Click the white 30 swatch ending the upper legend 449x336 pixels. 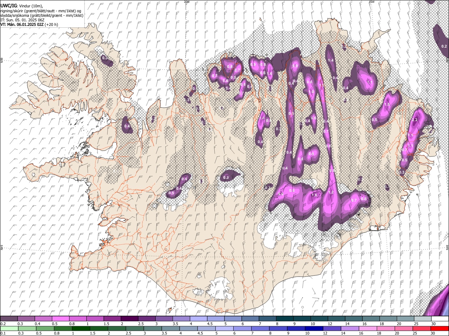click(x=440, y=319)
